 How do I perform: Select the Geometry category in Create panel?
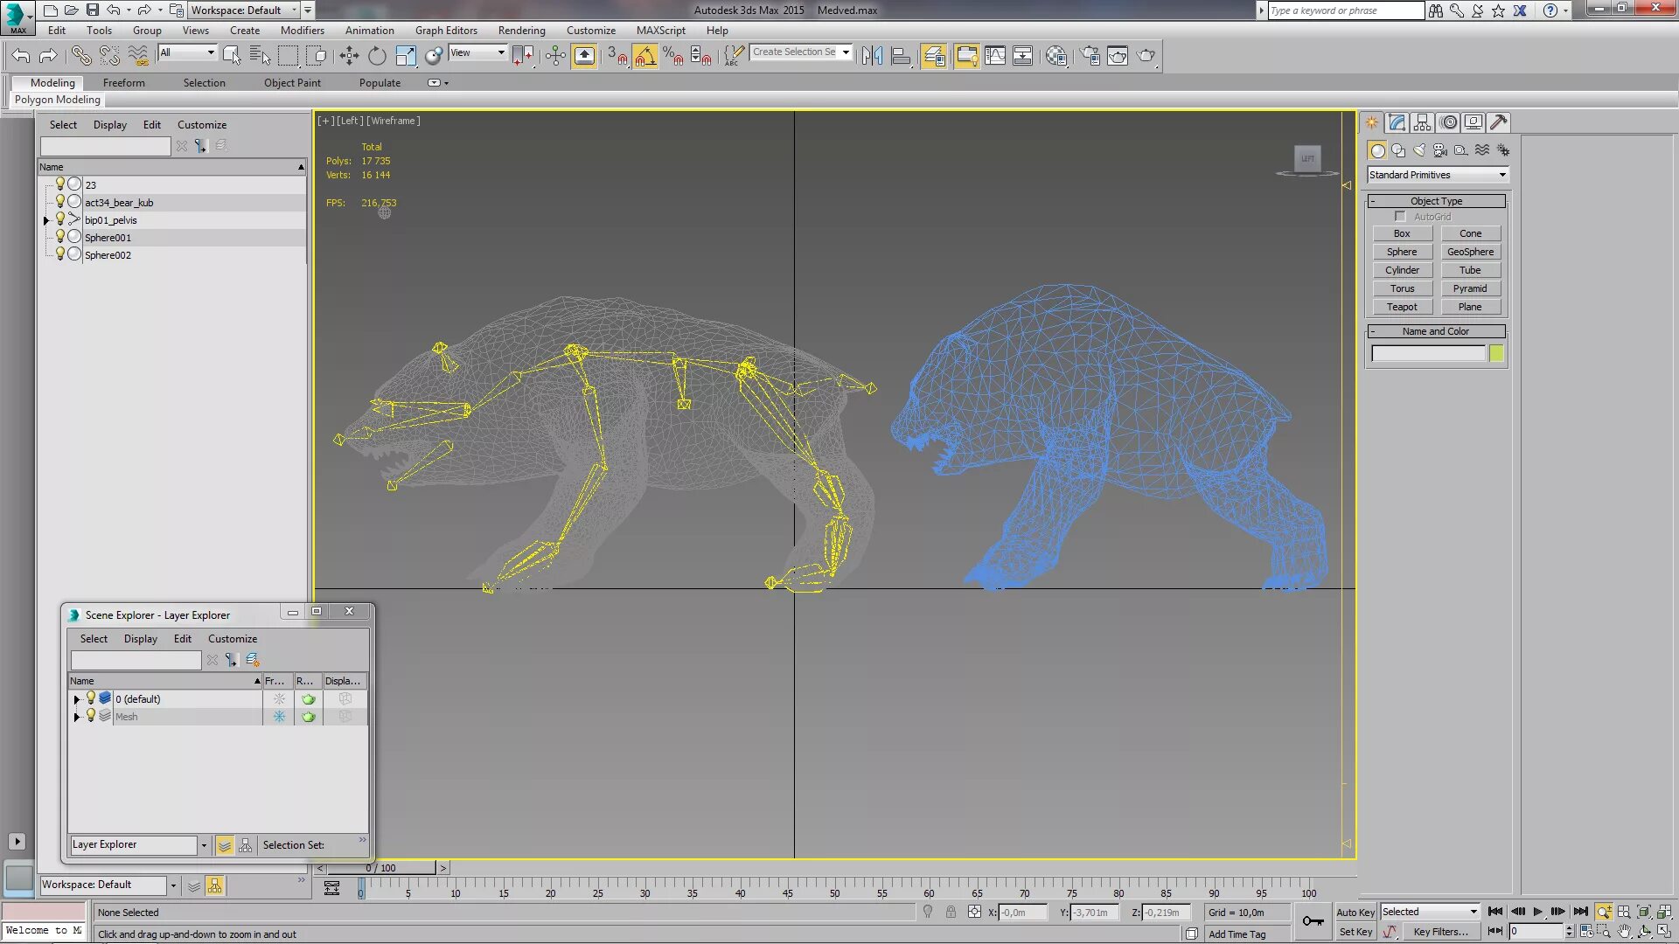click(1378, 149)
